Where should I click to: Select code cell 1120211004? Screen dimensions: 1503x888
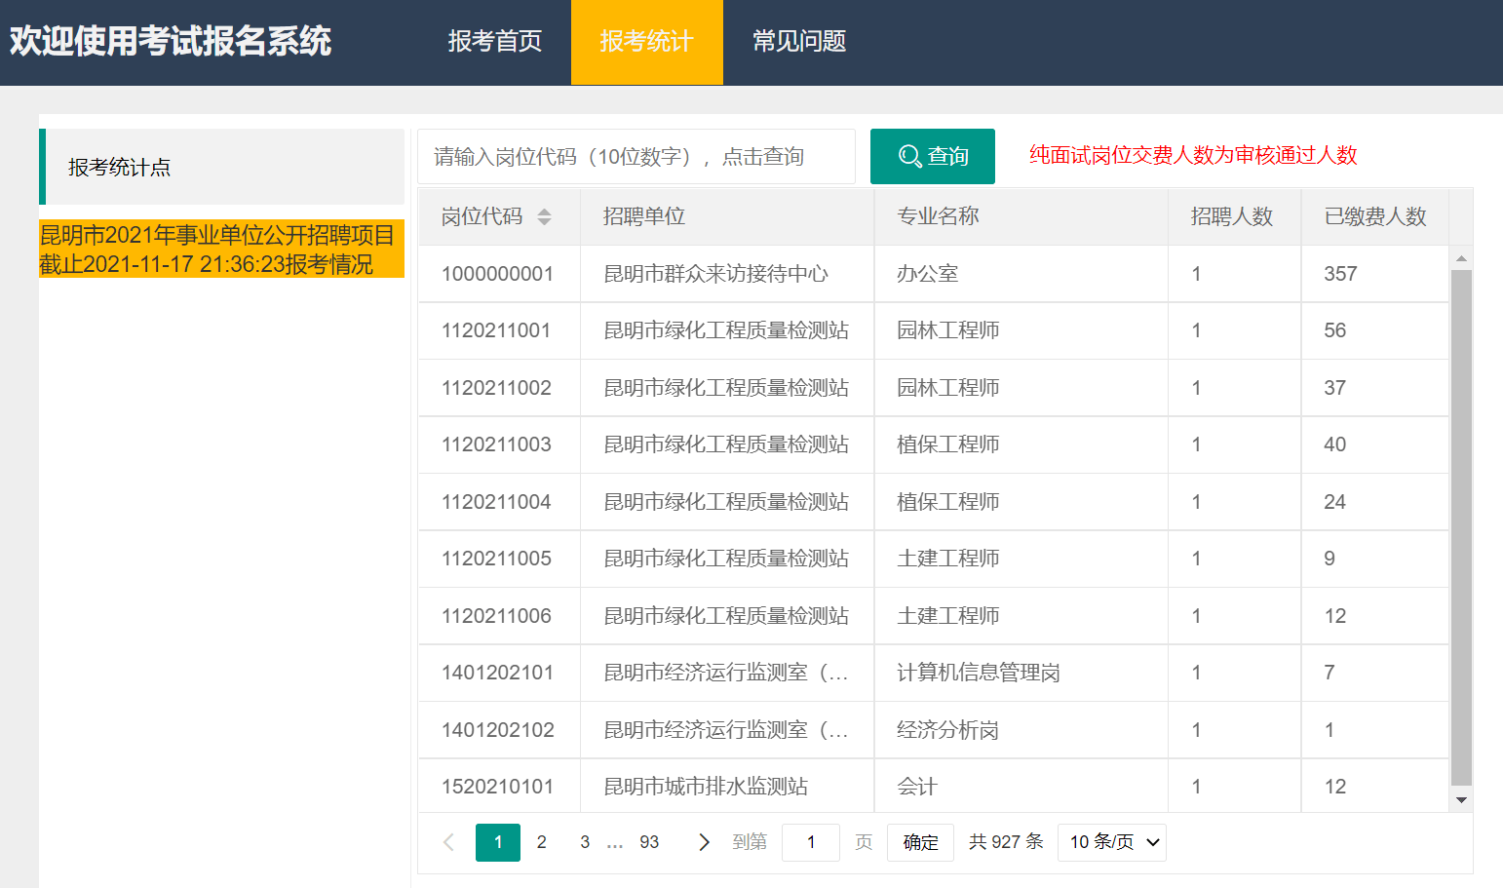point(499,502)
